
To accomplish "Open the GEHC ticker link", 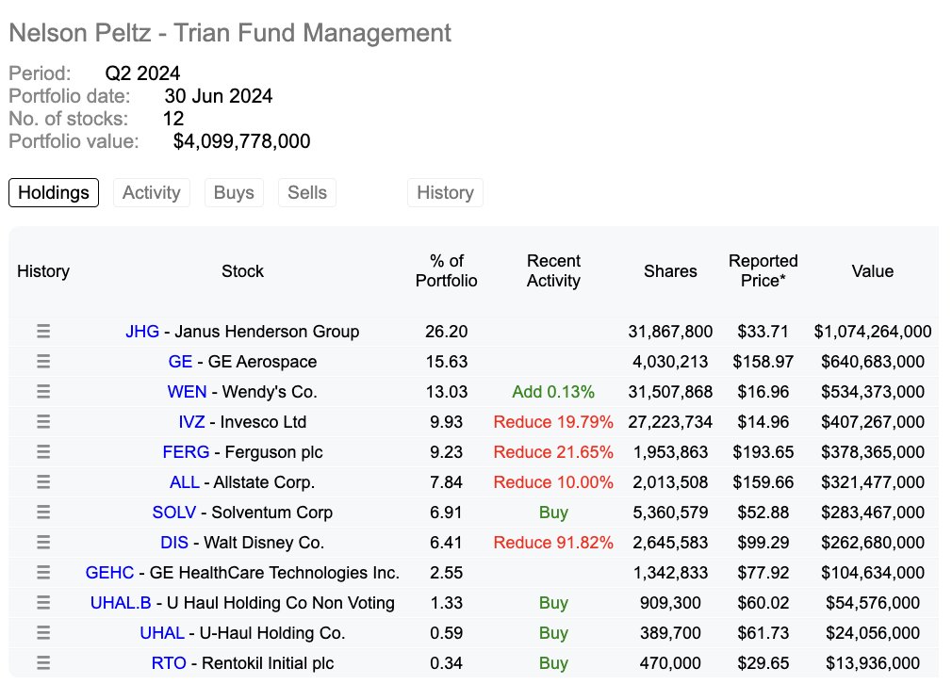I will point(109,572).
